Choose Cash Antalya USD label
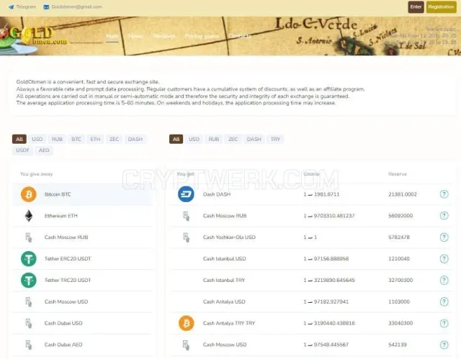Image resolution: width=461 pixels, height=359 pixels. 224,301
